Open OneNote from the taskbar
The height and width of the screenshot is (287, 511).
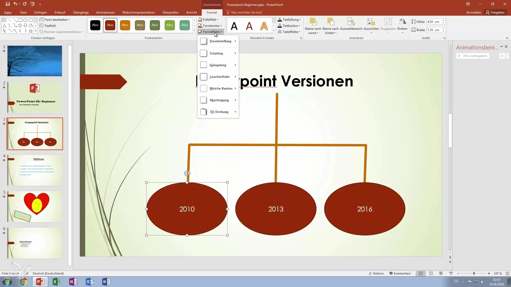[73, 282]
